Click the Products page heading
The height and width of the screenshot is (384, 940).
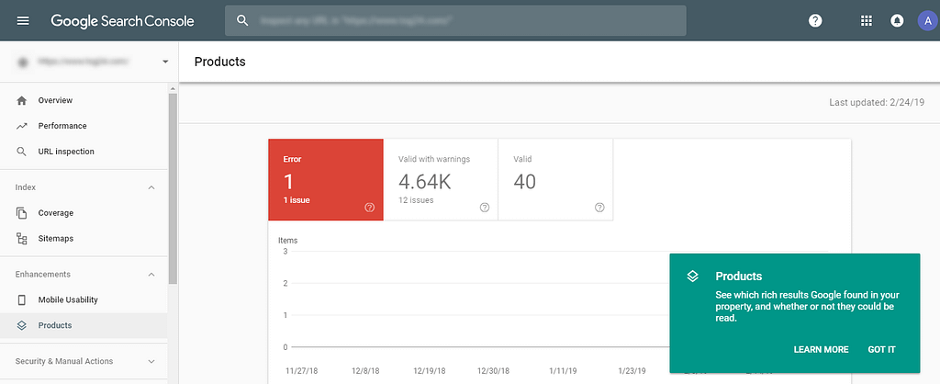point(220,62)
